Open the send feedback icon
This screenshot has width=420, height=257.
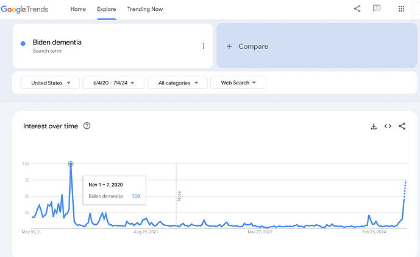click(x=377, y=9)
